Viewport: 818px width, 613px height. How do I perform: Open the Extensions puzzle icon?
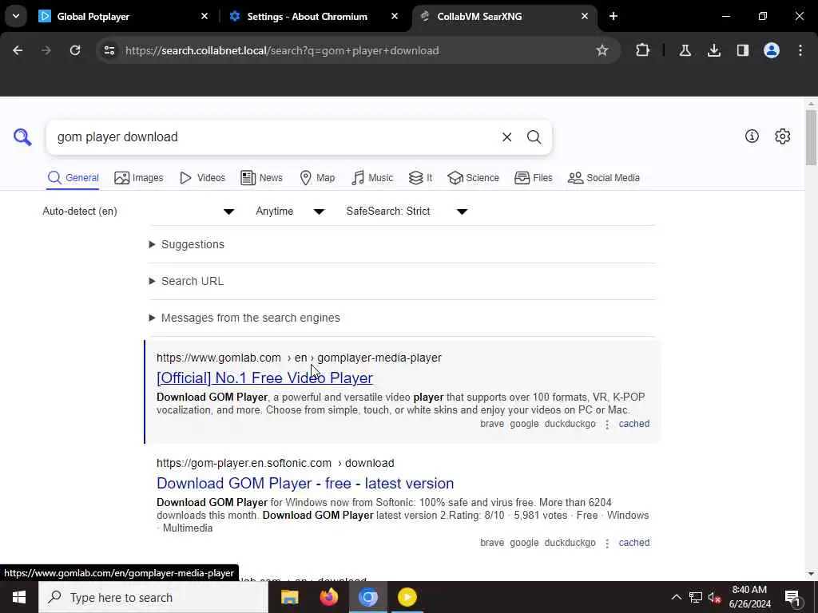[643, 50]
